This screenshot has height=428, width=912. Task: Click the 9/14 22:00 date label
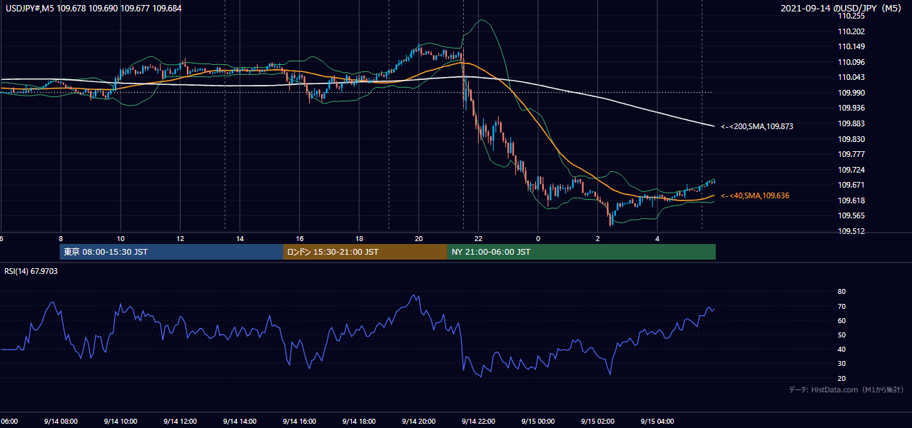[478, 421]
